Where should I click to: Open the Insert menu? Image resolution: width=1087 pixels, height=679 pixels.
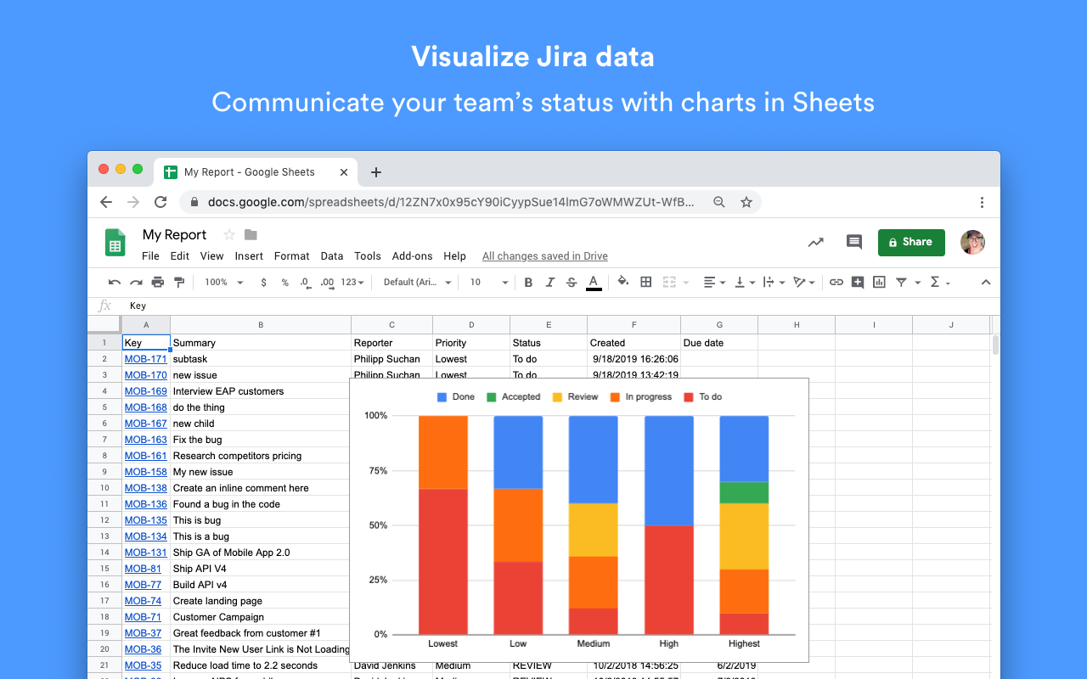[249, 256]
